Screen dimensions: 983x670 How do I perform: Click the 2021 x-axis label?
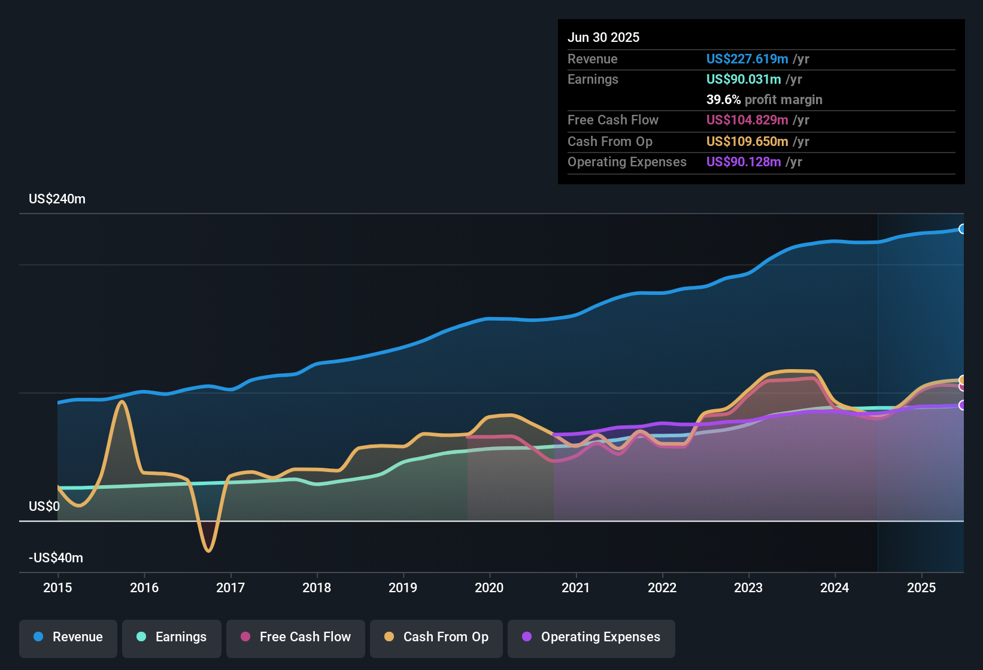tap(576, 587)
